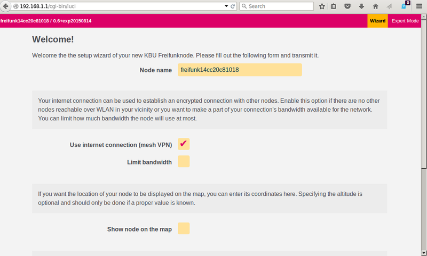
Task: Click the browser Search box
Action: [276, 6]
